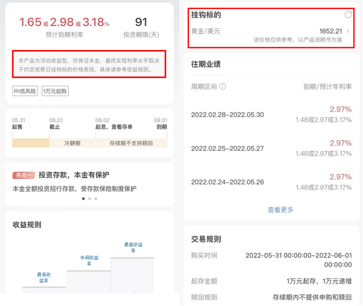Open the 黄金/美元 chevron arrow
363x306 pixels.
[x=348, y=31]
